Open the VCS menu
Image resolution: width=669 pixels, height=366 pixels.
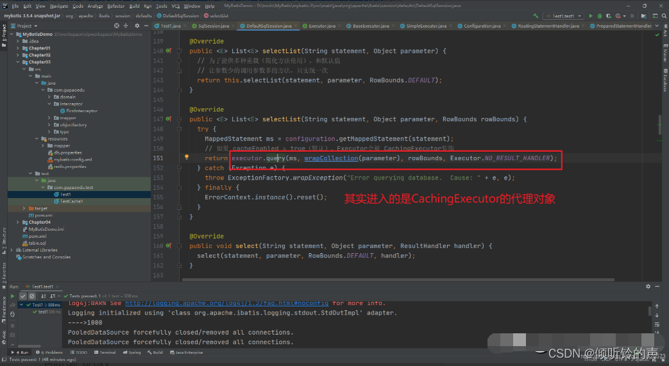click(x=175, y=6)
